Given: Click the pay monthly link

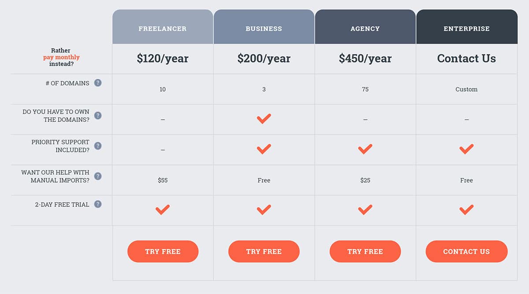Looking at the screenshot, I should click(x=61, y=57).
